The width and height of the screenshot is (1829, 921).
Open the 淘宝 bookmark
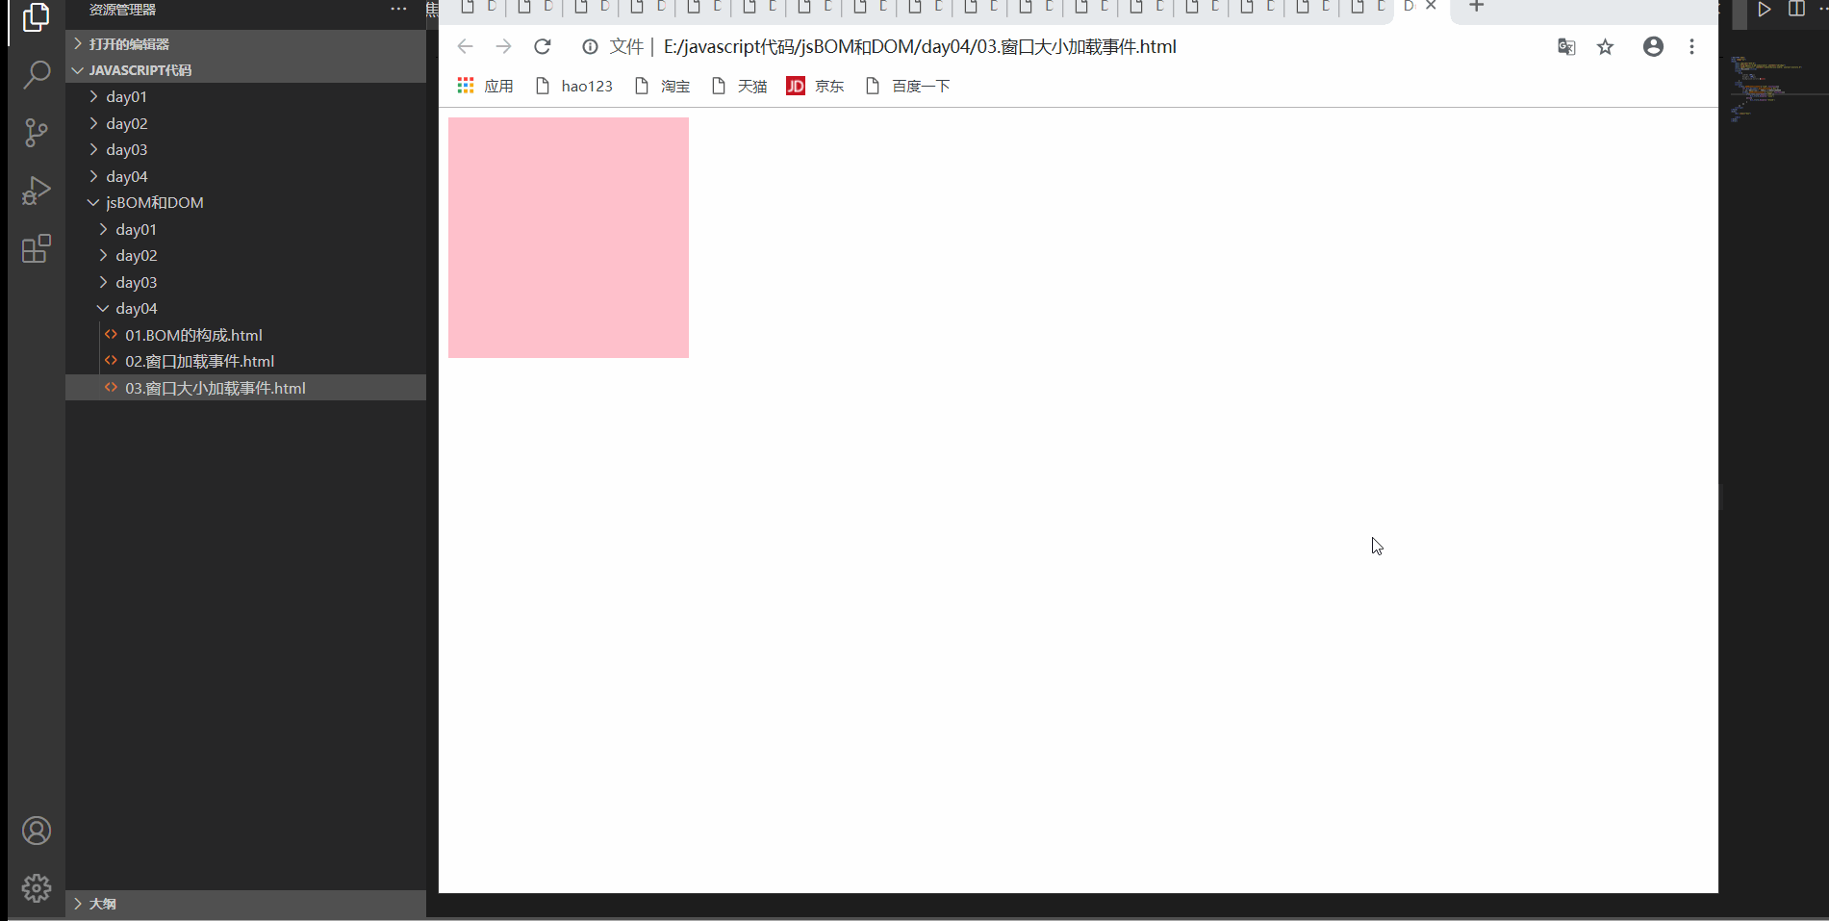pyautogui.click(x=662, y=86)
